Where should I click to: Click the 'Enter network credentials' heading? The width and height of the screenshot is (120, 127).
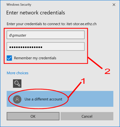[36, 13]
